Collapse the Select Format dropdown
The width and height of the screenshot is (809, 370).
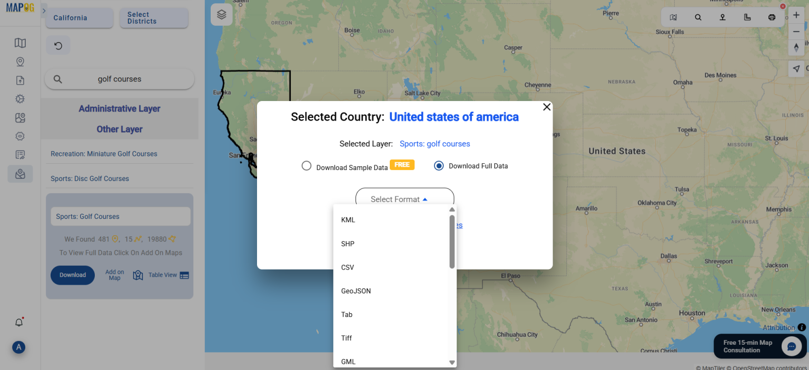pos(404,198)
